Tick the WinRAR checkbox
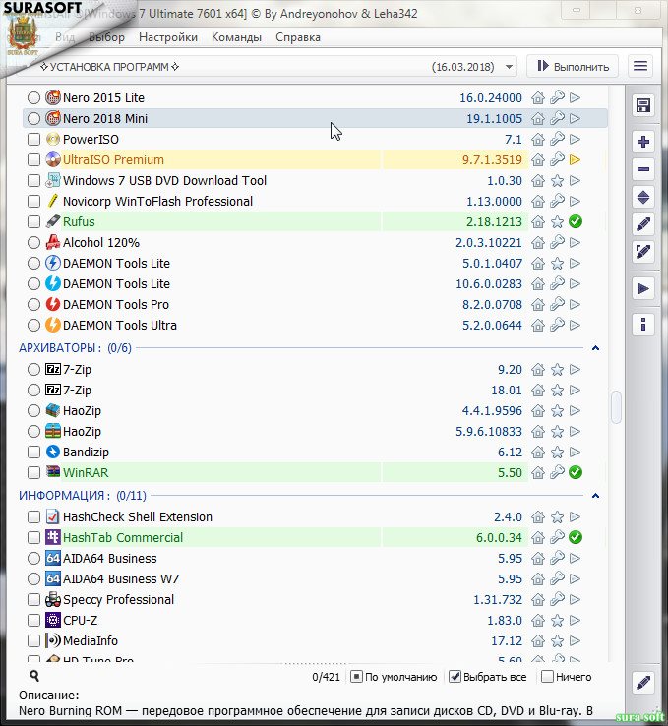Image resolution: width=668 pixels, height=726 pixels. [x=33, y=473]
